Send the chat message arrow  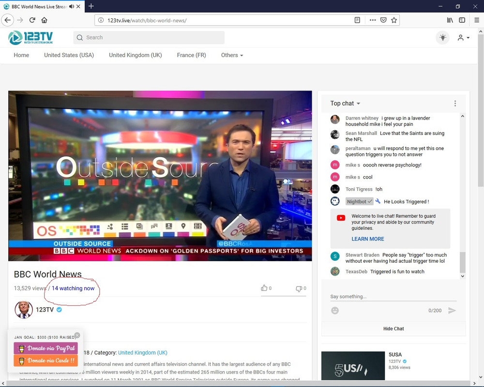coord(452,311)
